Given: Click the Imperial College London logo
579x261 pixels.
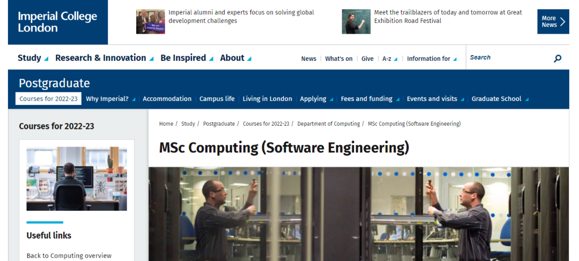Looking at the screenshot, I should pyautogui.click(x=57, y=22).
